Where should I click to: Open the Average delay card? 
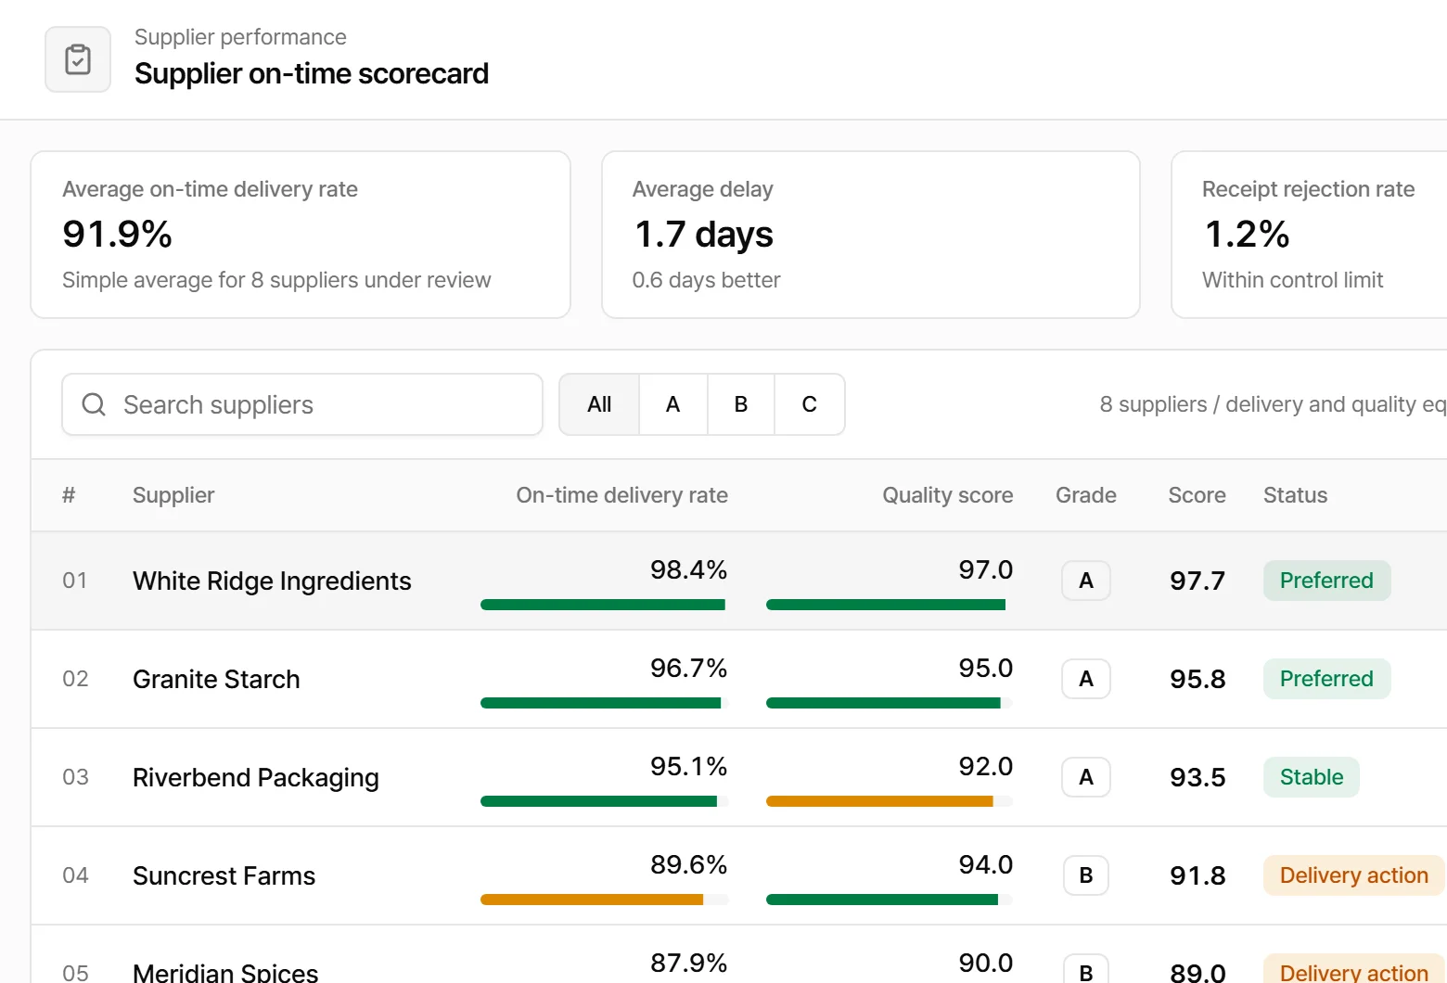(871, 235)
